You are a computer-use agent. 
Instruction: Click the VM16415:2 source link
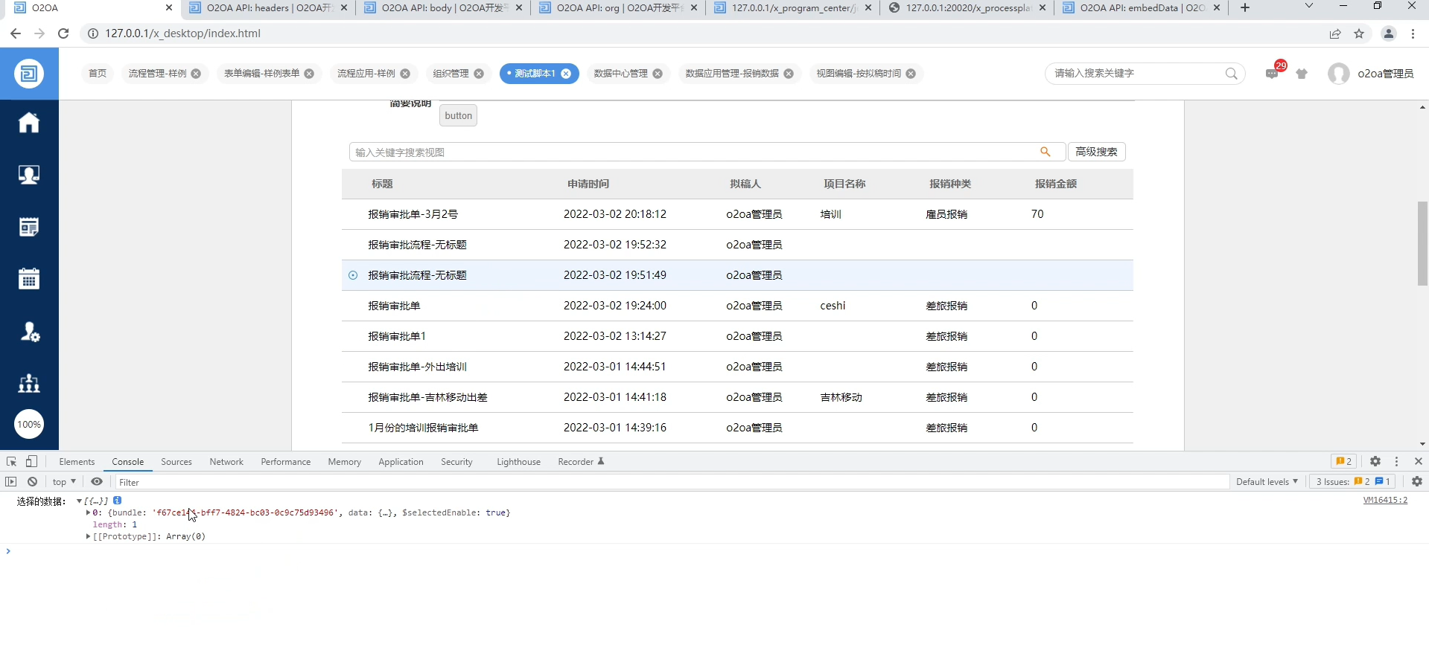(1385, 501)
